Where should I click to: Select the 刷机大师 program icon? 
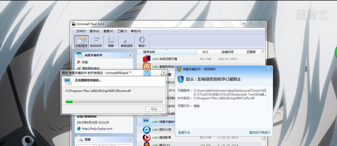click(x=147, y=130)
